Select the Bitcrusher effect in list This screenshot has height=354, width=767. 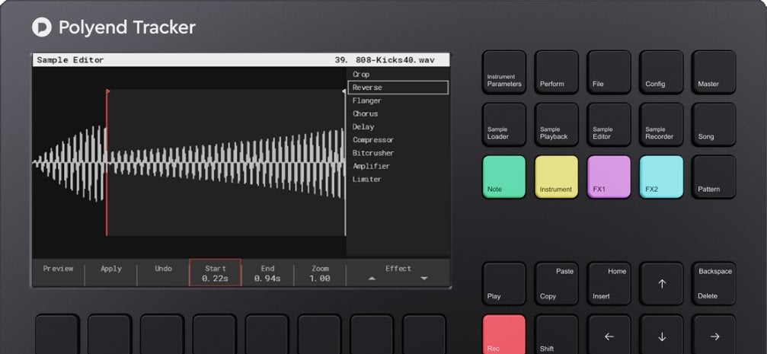coord(373,153)
